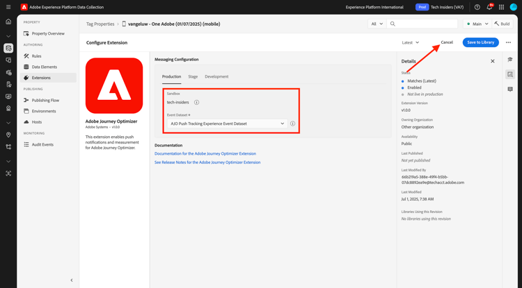Viewport: 522px width, 288px height.
Task: Collapse the first section chevron in left rail
Action: coord(8,36)
